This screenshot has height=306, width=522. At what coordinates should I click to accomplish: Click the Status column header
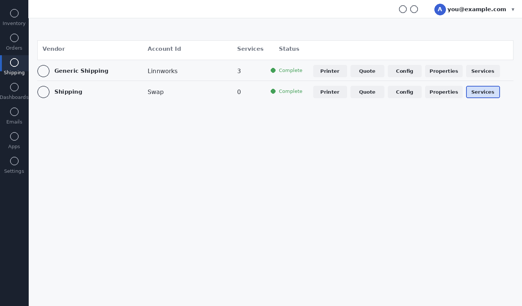pyautogui.click(x=289, y=49)
